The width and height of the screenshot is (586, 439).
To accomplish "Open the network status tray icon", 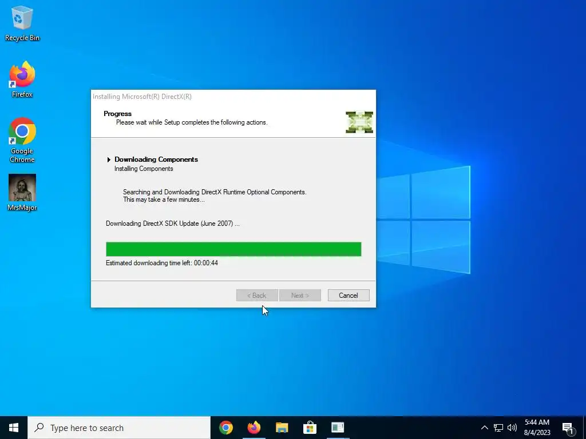I will coord(498,428).
